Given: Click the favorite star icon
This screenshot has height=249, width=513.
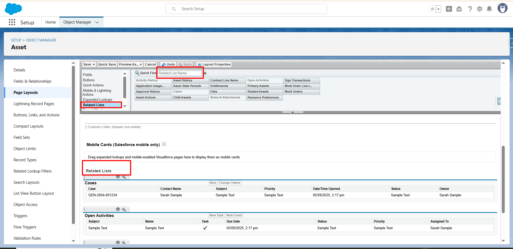Looking at the screenshot, I should click(x=432, y=9).
